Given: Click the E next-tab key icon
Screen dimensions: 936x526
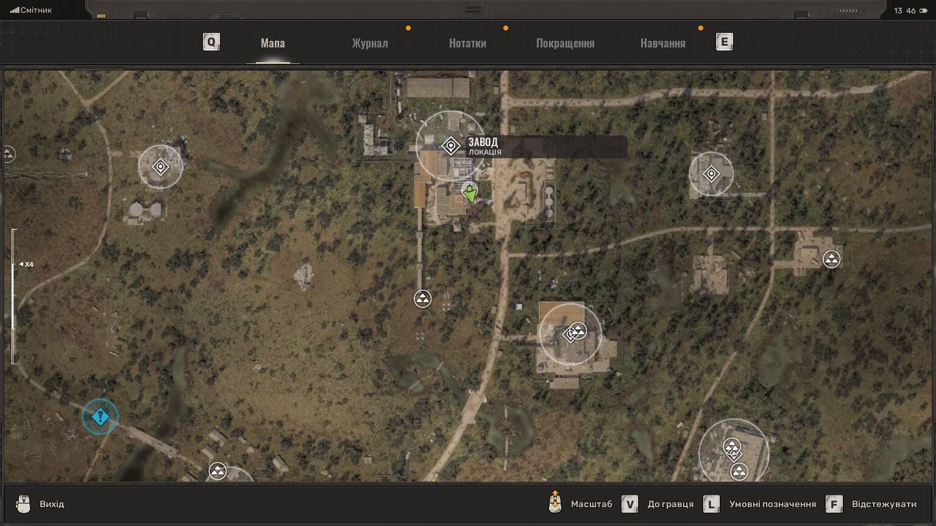Looking at the screenshot, I should pos(724,42).
